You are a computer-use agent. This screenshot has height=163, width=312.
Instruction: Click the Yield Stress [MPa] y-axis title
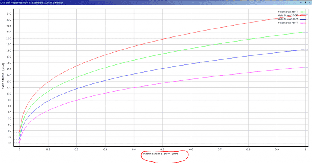(x=3, y=76)
